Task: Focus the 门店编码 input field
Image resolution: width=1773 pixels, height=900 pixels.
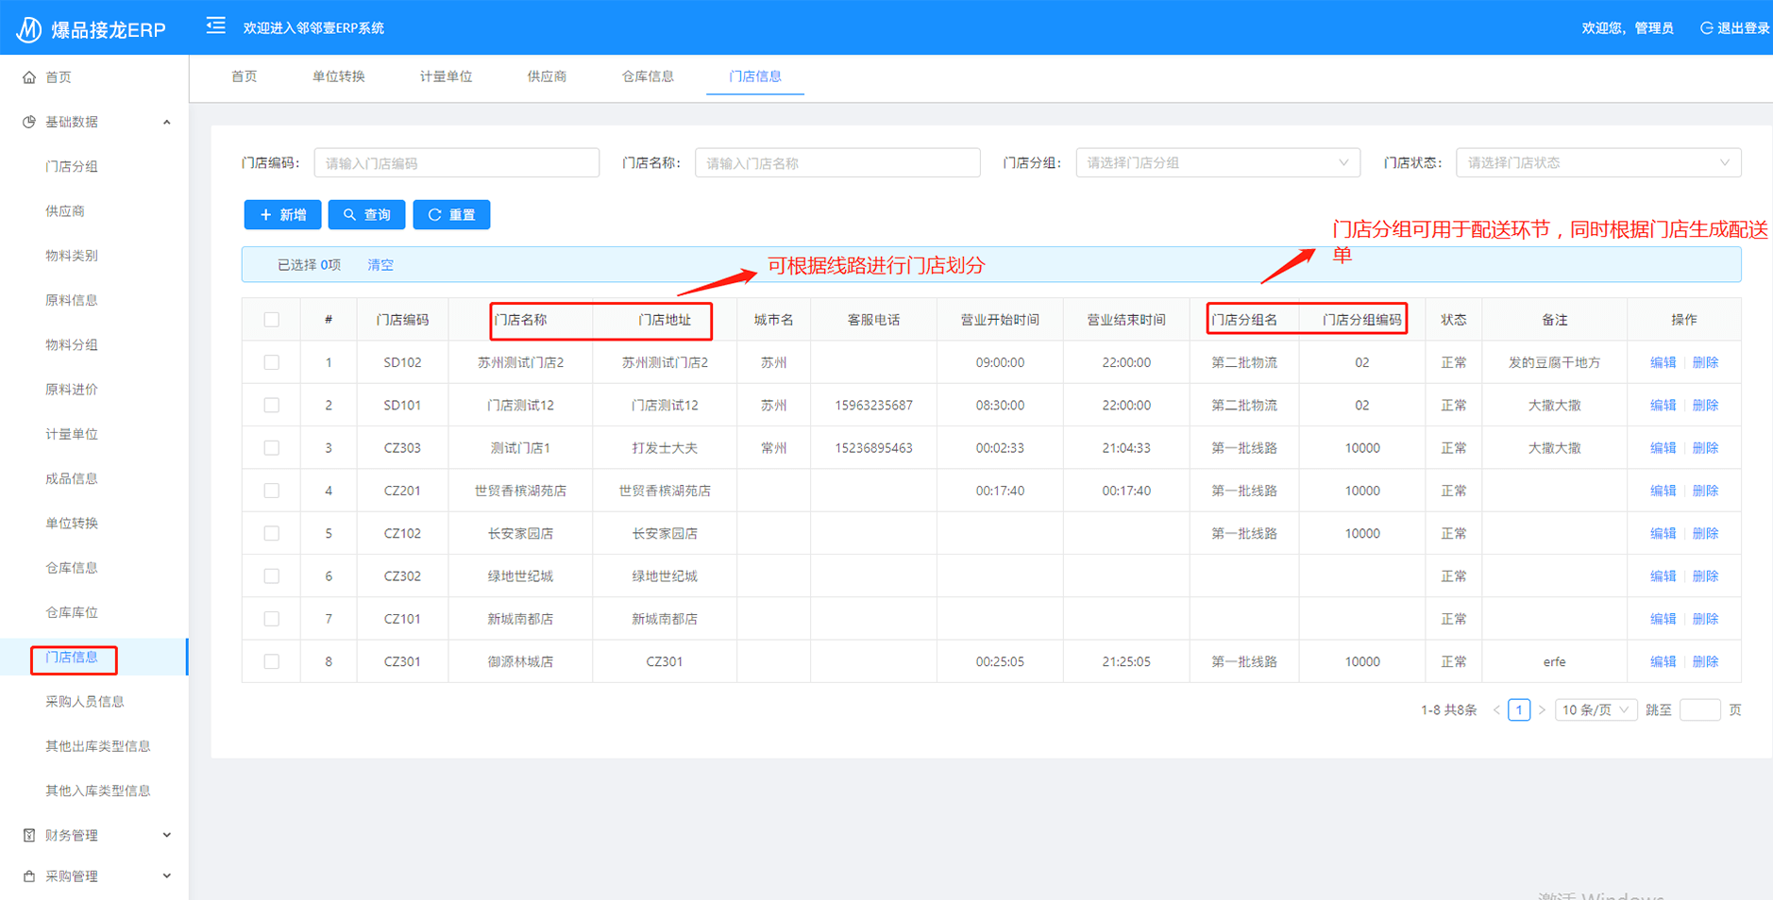Action: click(457, 162)
